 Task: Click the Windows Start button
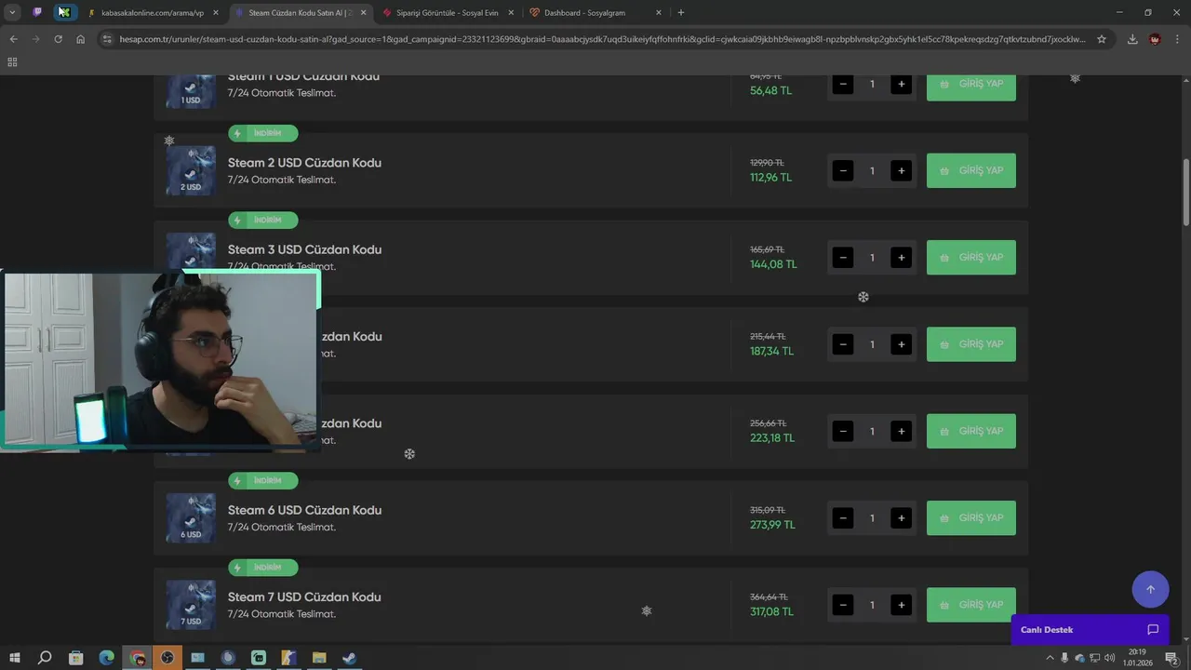(x=14, y=658)
